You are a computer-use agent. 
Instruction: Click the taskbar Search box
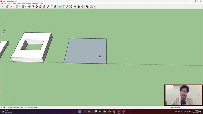88,111
